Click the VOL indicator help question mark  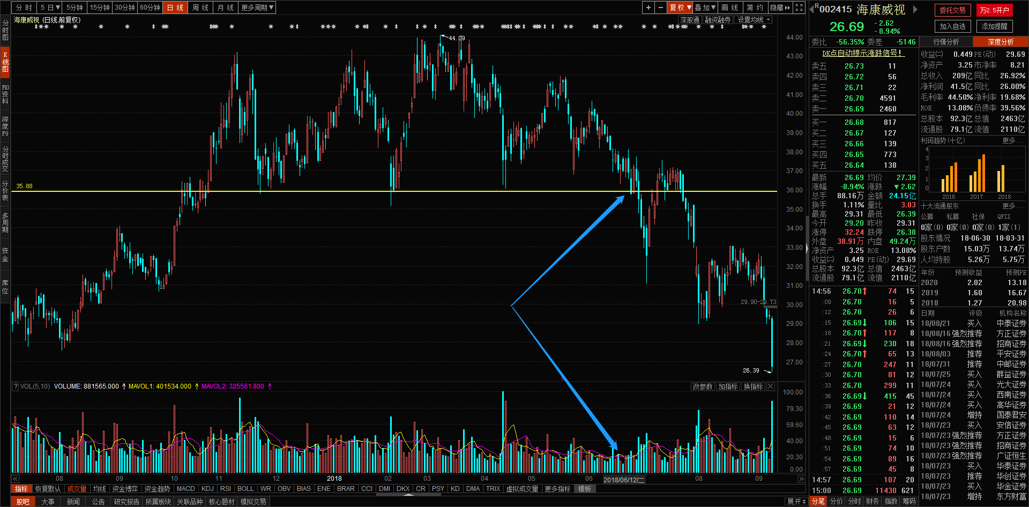(x=16, y=386)
